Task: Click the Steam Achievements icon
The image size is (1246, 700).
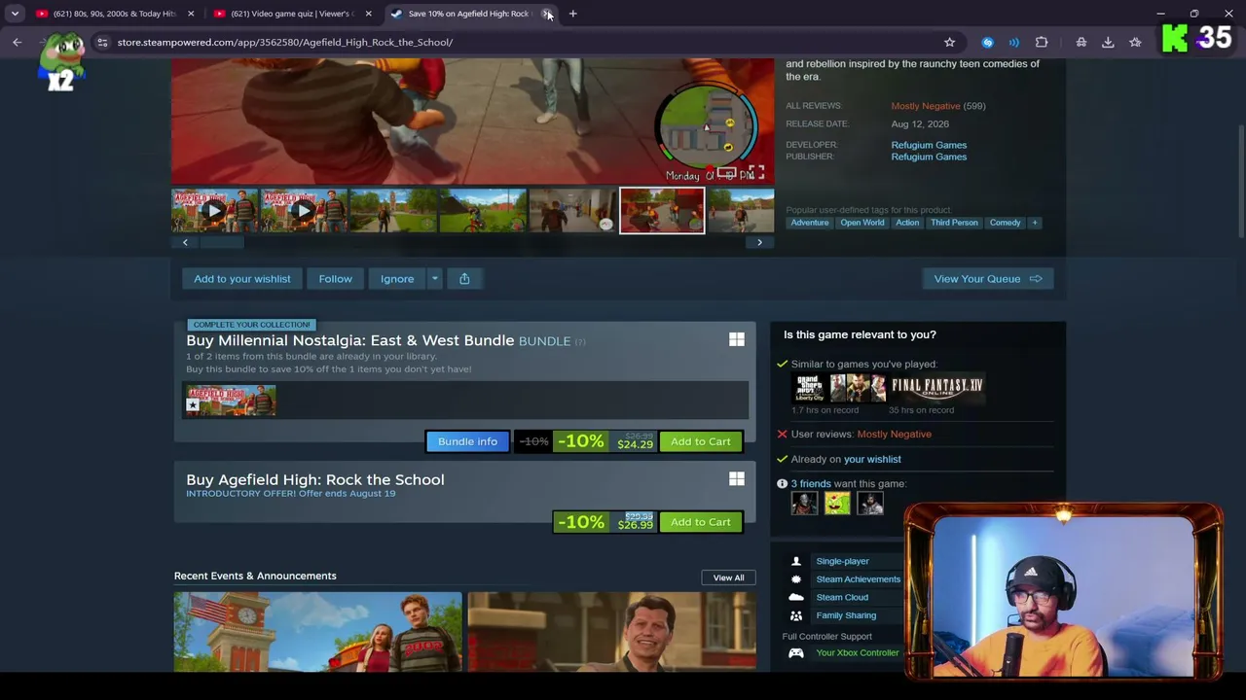Action: (796, 579)
